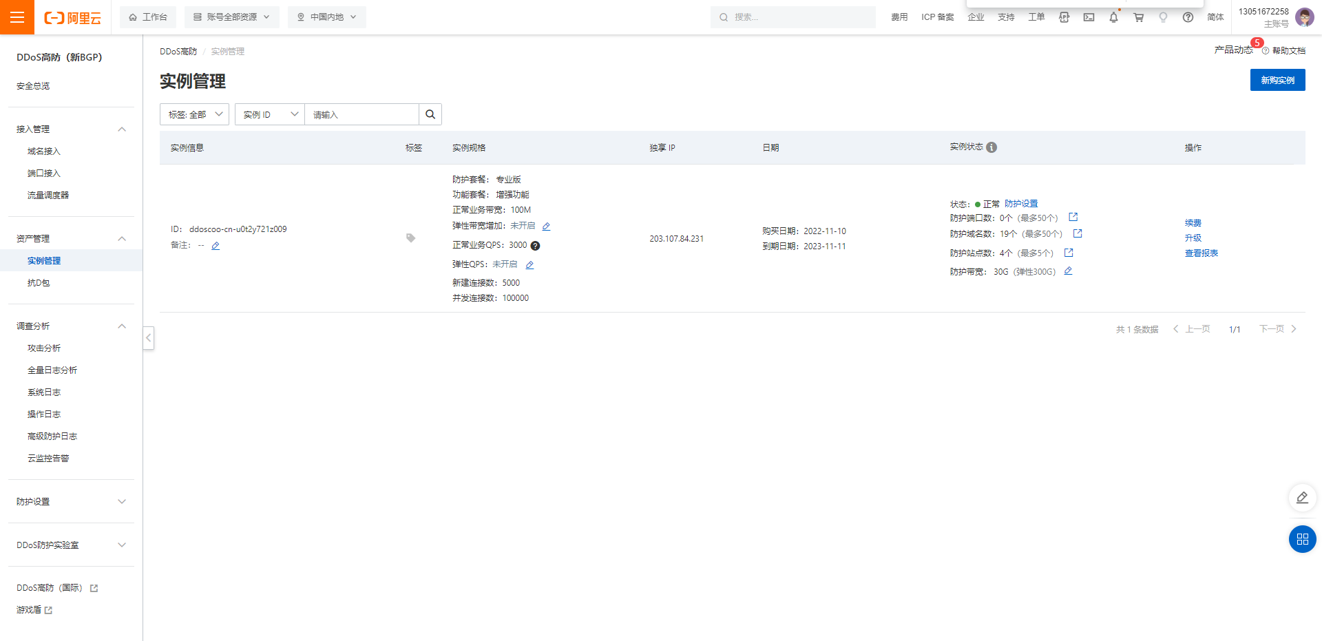Open the blue floating grid button
The width and height of the screenshot is (1322, 641).
click(1302, 539)
